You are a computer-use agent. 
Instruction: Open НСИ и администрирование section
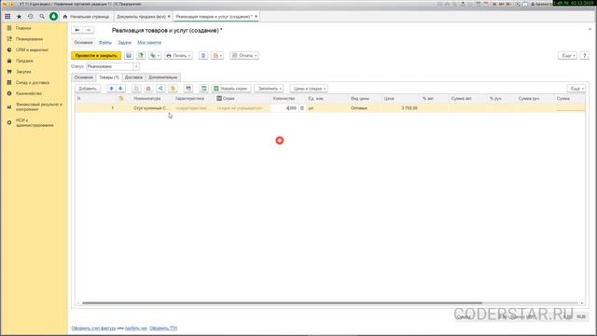pos(35,122)
